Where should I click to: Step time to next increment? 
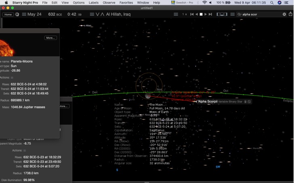(210, 15)
